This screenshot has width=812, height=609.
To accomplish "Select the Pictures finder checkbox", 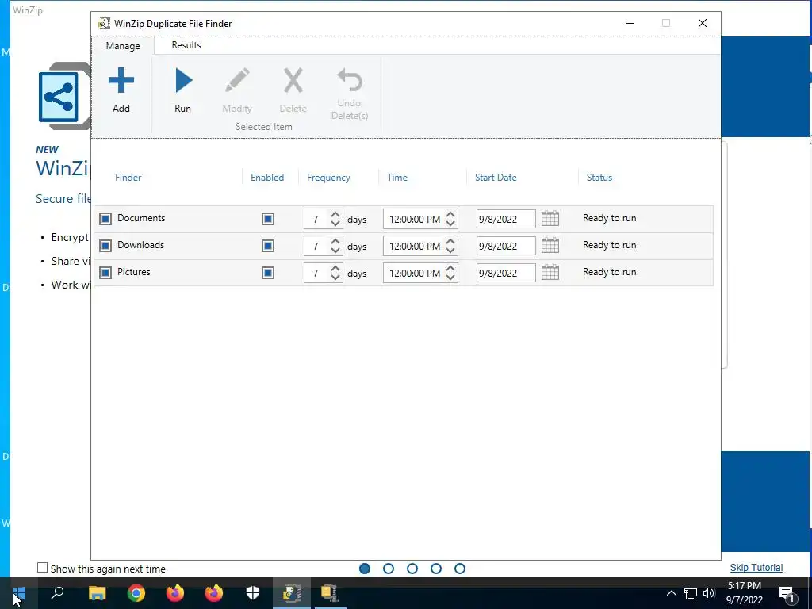I will point(105,273).
